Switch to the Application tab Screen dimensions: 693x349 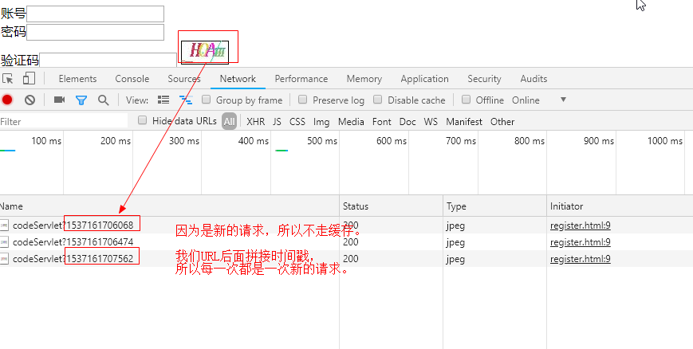tap(425, 79)
